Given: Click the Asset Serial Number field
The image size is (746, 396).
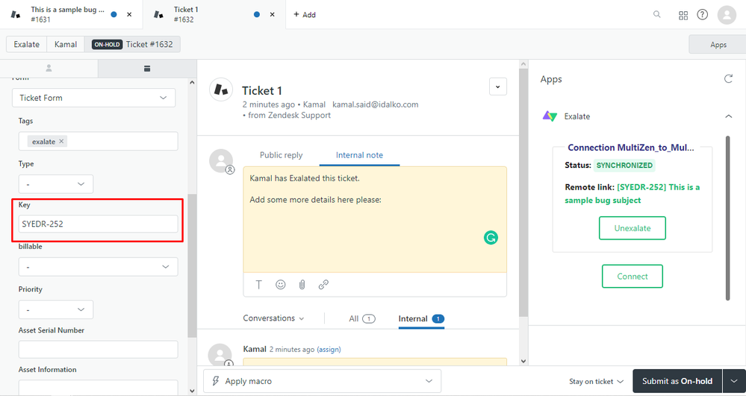Looking at the screenshot, I should pos(98,350).
